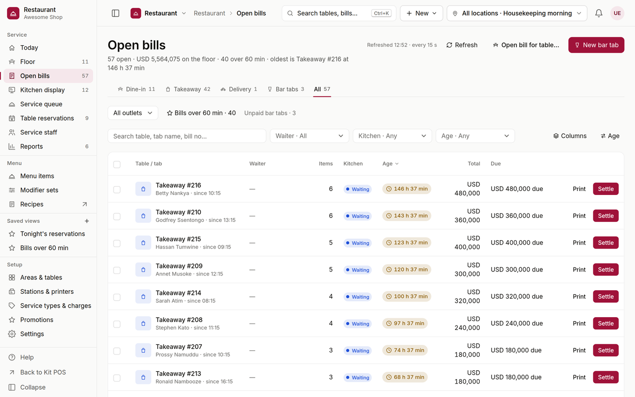Select the checkbox for Takeaway #210
This screenshot has height=397, width=635.
click(x=117, y=216)
